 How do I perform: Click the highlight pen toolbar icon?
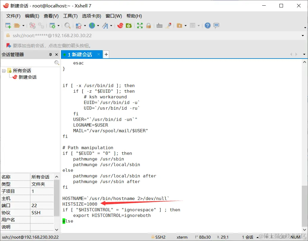pyautogui.click(x=168, y=26)
